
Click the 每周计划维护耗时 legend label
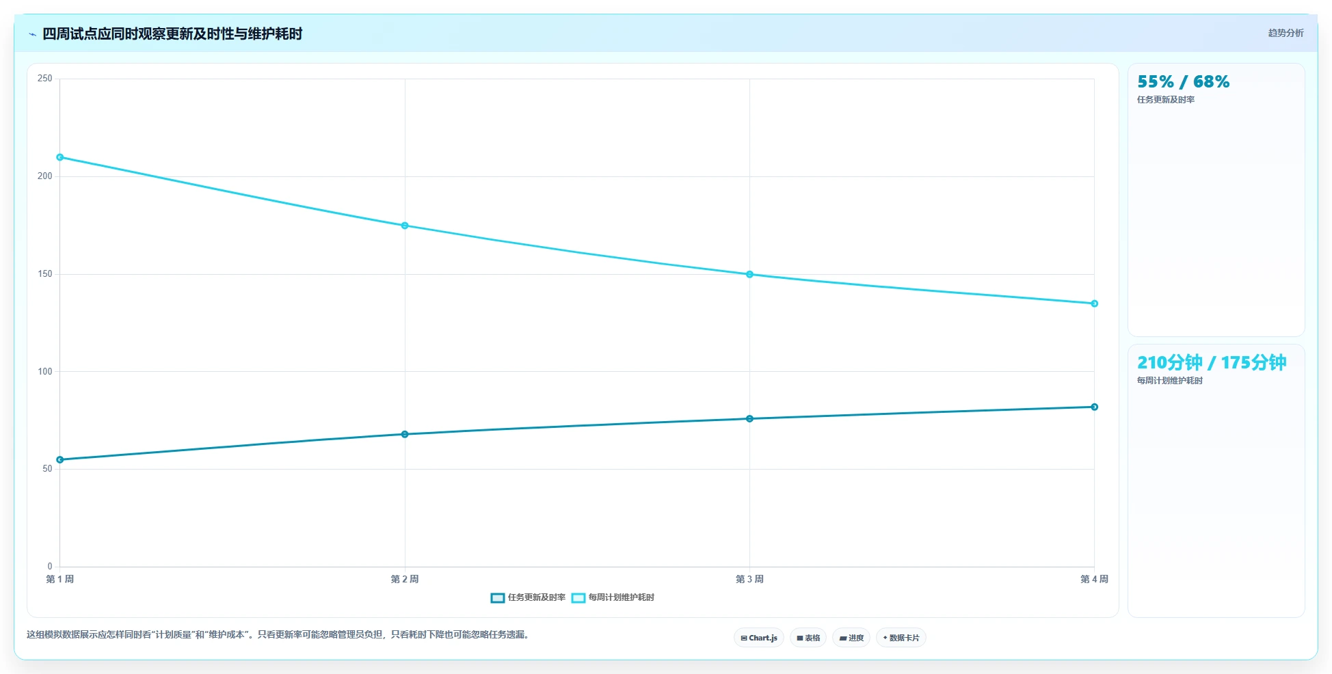(622, 597)
